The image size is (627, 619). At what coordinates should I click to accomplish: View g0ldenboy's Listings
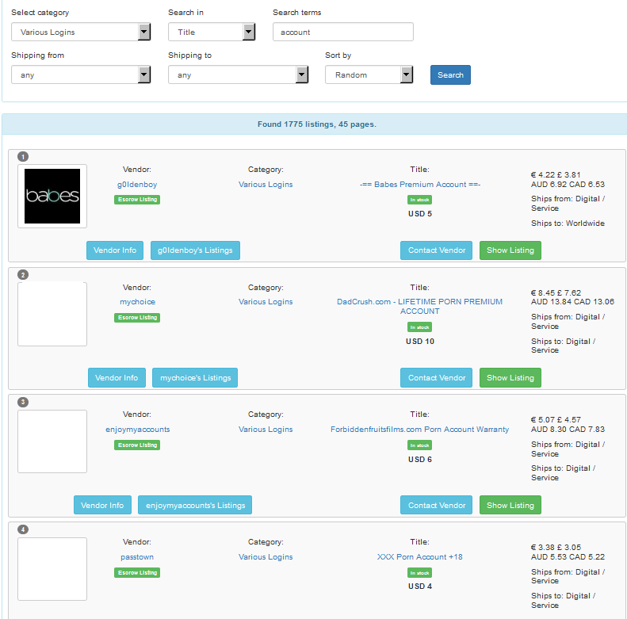point(195,250)
